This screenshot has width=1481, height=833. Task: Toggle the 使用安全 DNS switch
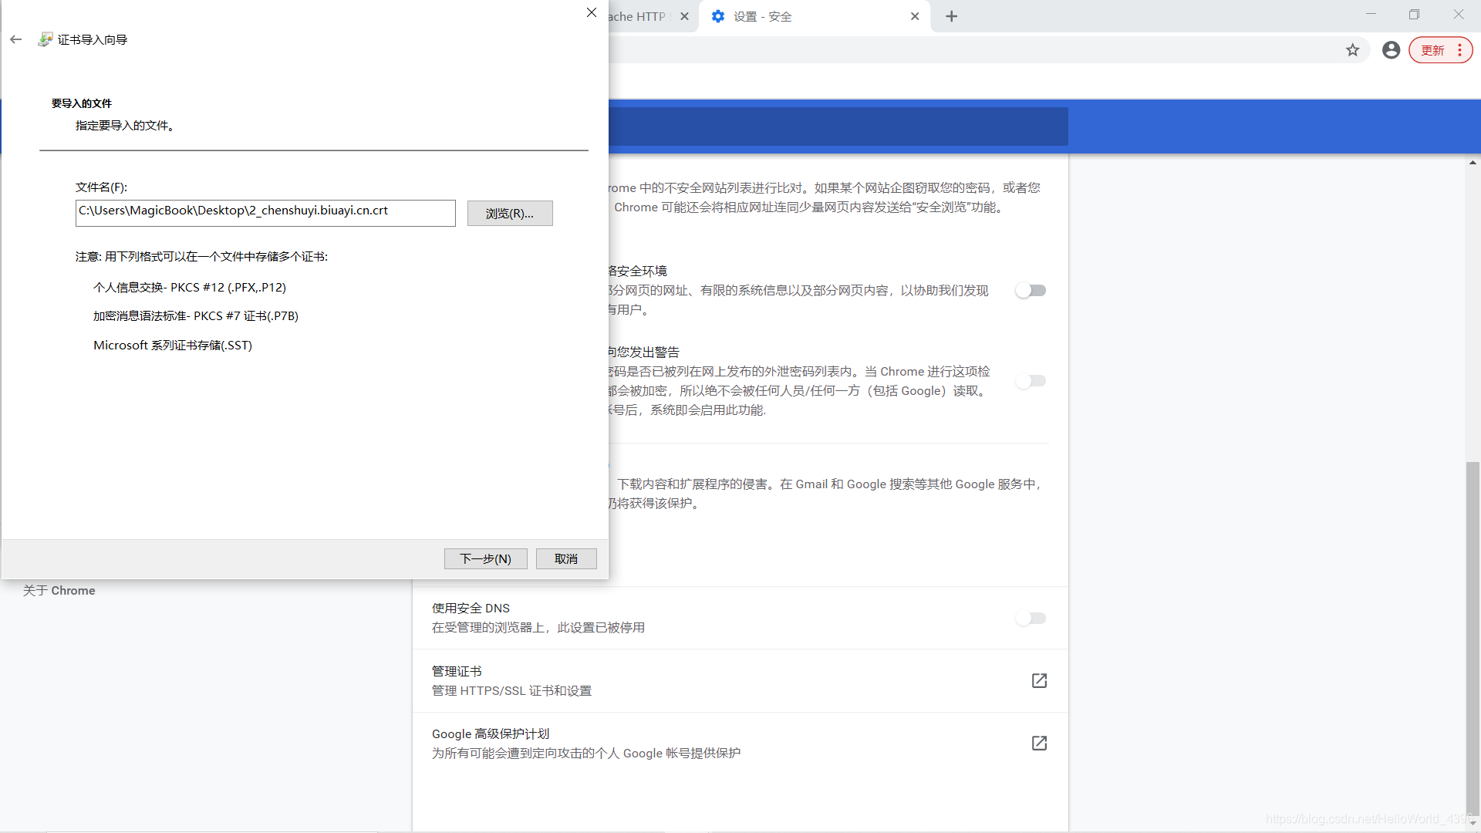coord(1031,618)
